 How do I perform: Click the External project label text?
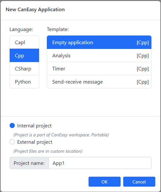click(35, 142)
